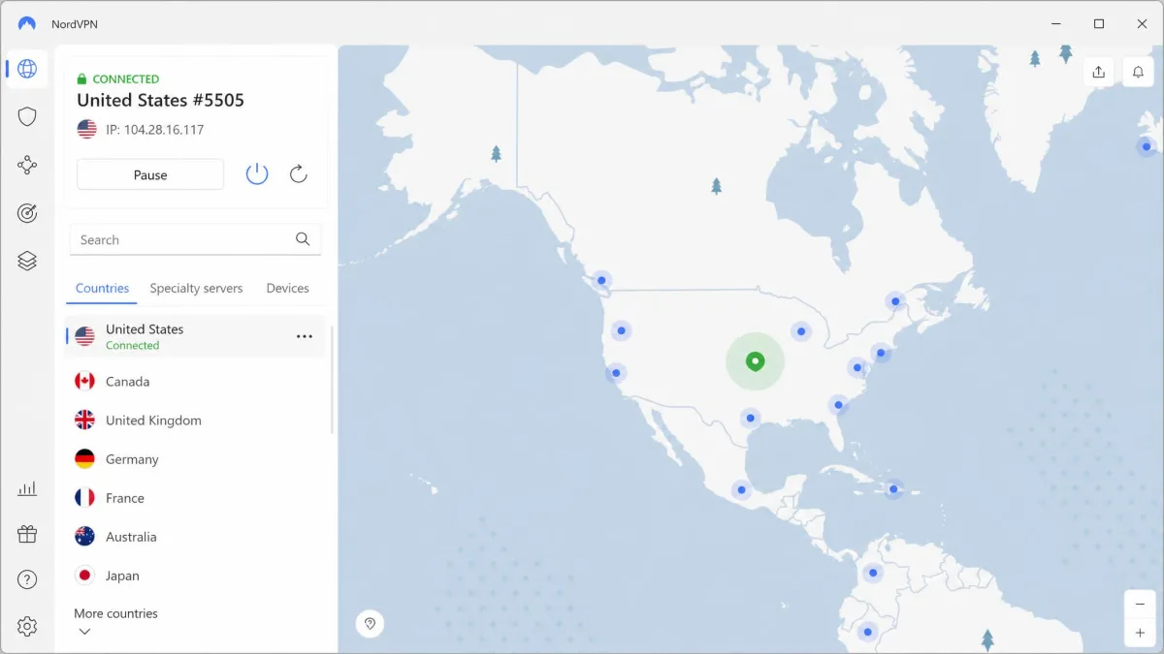Select United Kingdom in country list
Screen dimensions: 1164x654
click(195, 420)
